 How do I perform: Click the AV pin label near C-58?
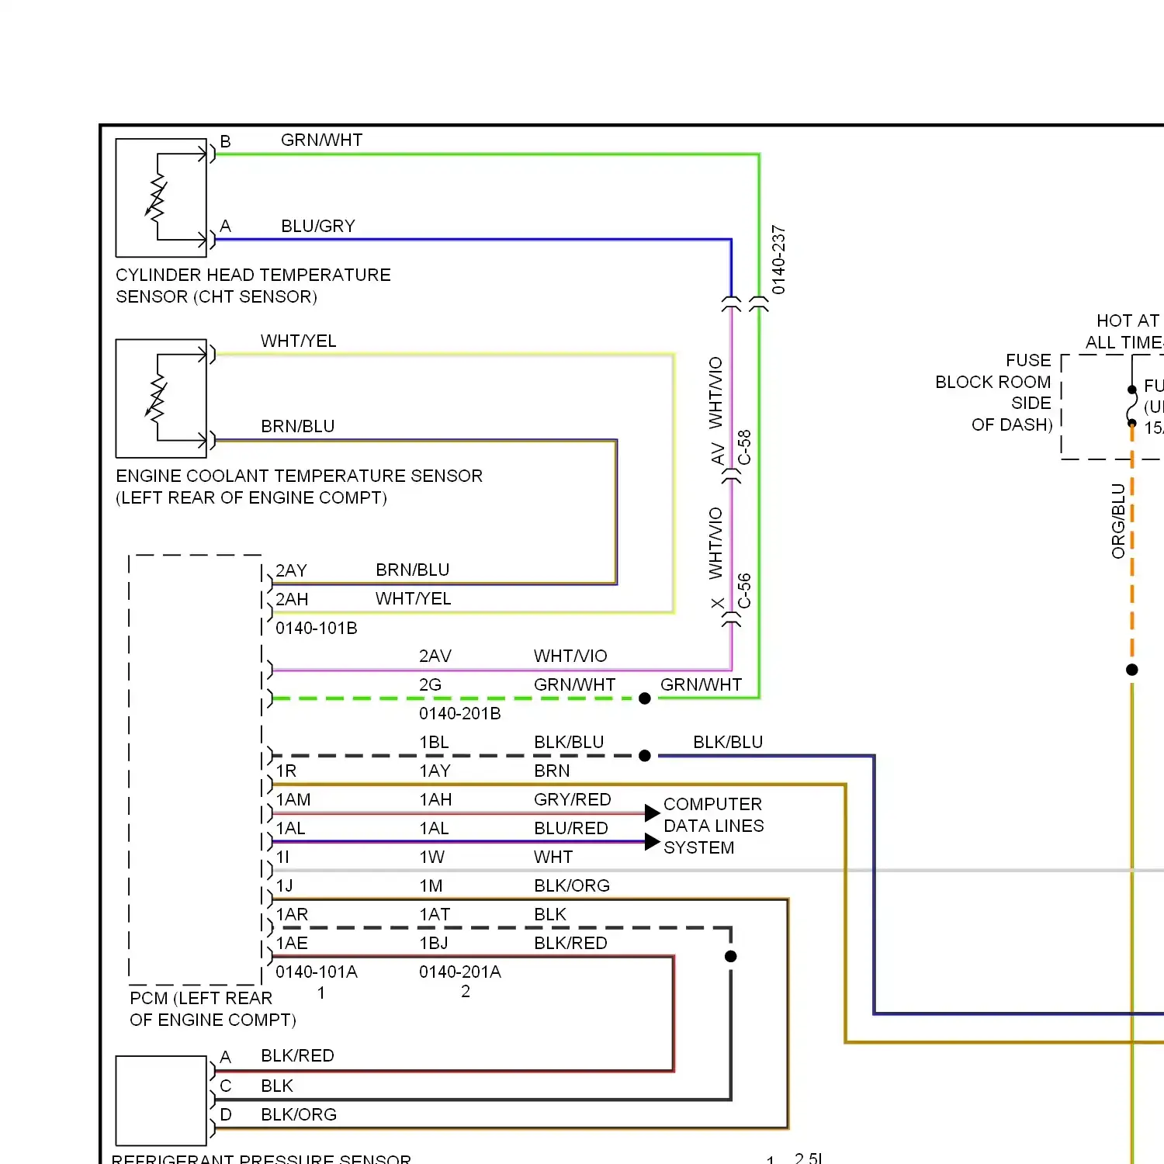click(x=718, y=454)
